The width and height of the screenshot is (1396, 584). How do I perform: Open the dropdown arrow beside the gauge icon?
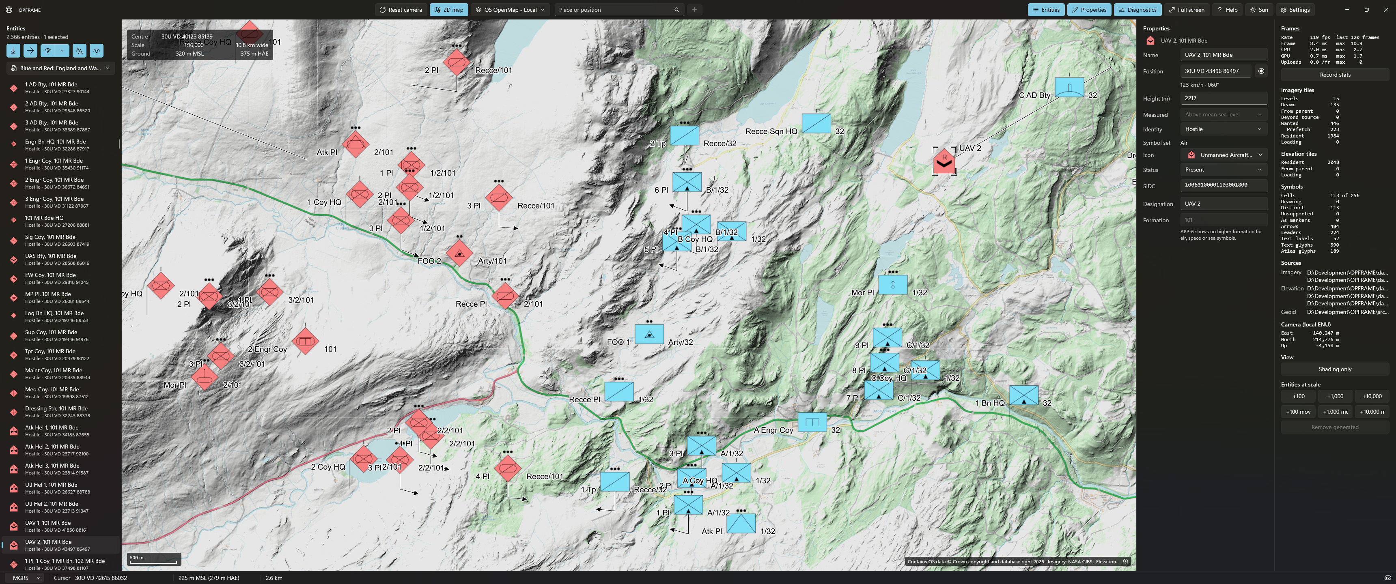tap(62, 50)
